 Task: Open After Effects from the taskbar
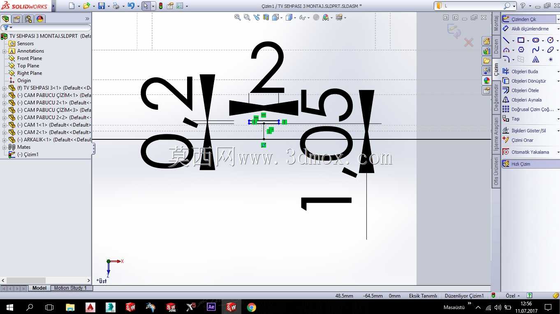click(x=211, y=307)
